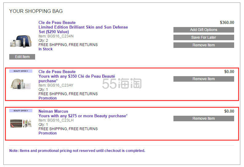This screenshot has height=167, width=244.
Task: Click Beauty Offer badge above gold pouch
Action: tap(21, 71)
